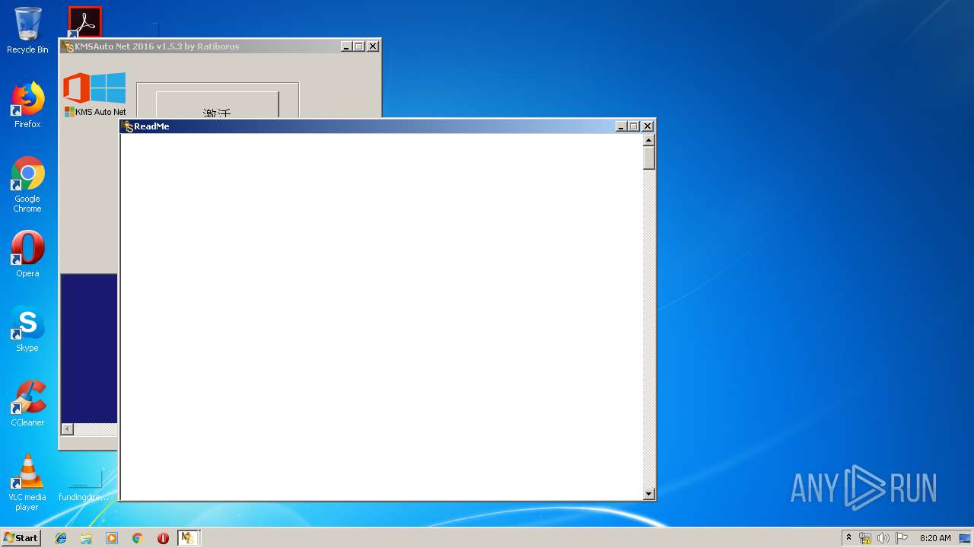974x548 pixels.
Task: Maximize the ReadMe window
Action: 633,126
